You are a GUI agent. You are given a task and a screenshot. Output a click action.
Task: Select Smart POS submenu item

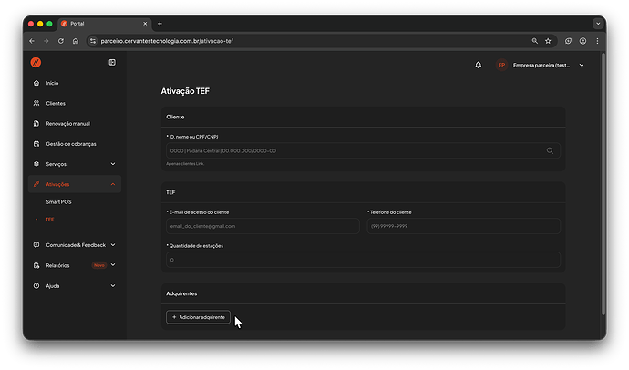[58, 202]
